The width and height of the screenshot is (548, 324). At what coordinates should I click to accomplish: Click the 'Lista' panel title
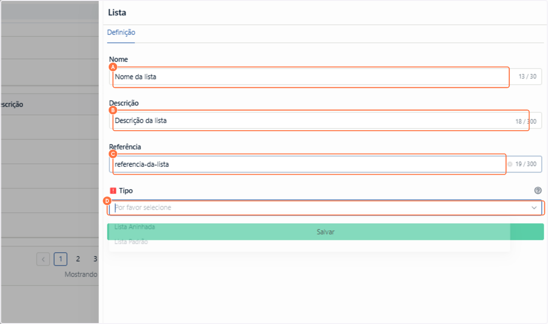click(117, 12)
